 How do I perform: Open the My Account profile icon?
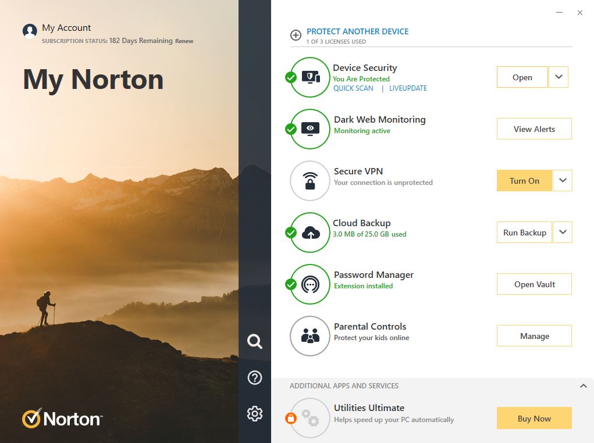click(x=30, y=31)
